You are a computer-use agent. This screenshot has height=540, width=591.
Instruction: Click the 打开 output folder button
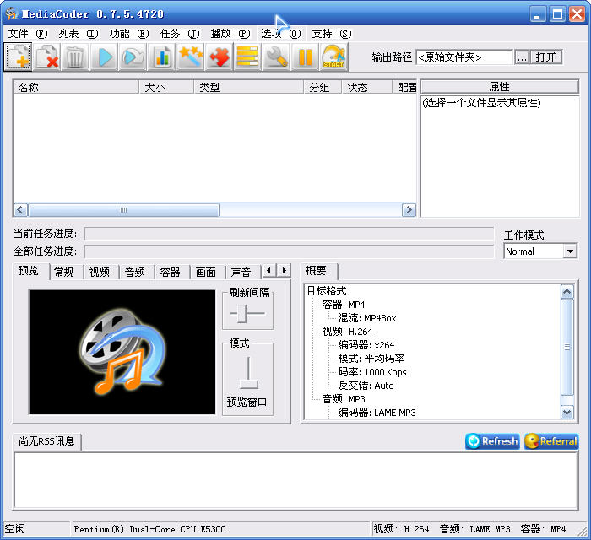tap(545, 57)
